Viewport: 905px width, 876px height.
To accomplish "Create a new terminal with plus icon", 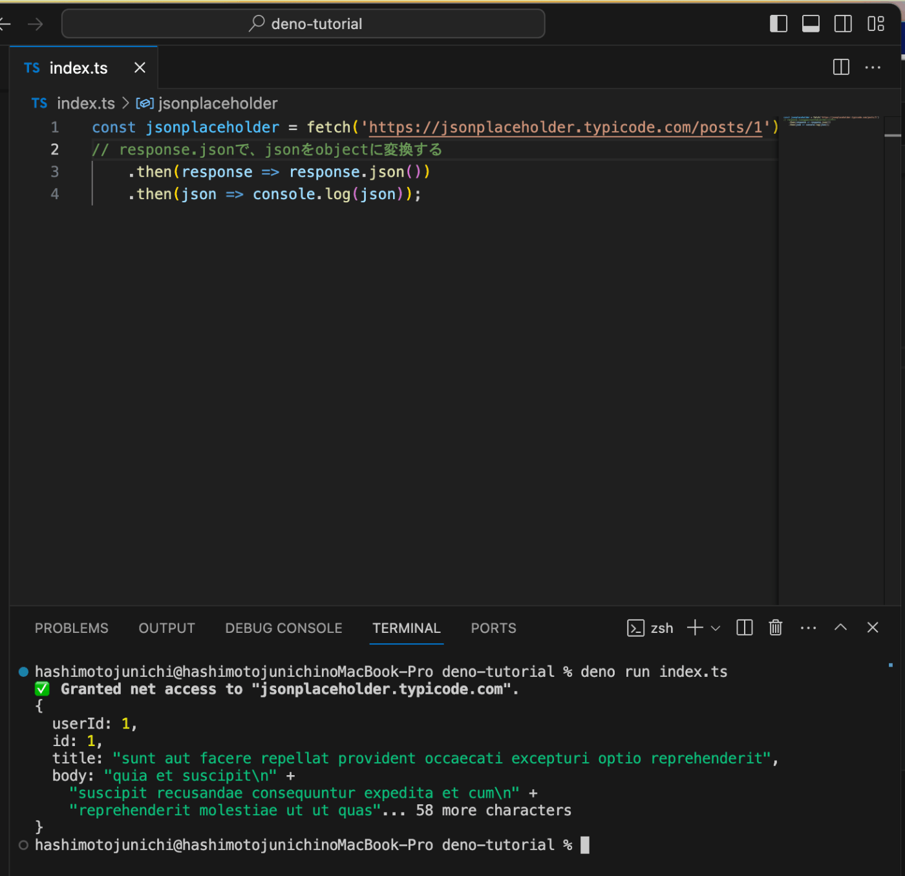I will click(x=695, y=628).
